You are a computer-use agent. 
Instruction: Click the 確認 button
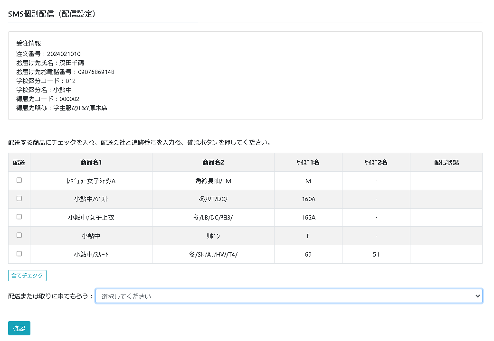point(19,328)
